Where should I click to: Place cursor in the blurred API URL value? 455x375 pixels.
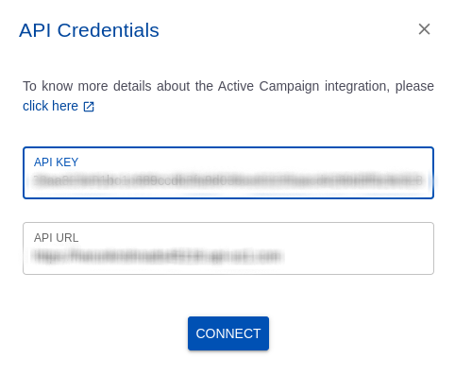(x=158, y=256)
